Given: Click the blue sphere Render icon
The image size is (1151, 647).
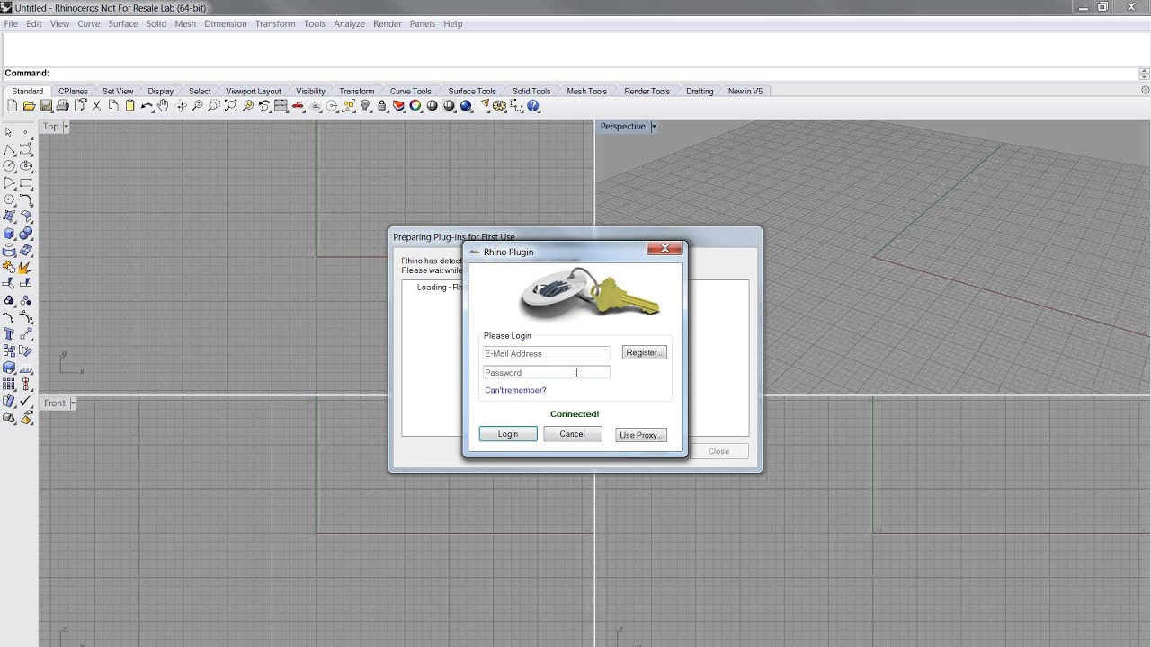Looking at the screenshot, I should 466,106.
